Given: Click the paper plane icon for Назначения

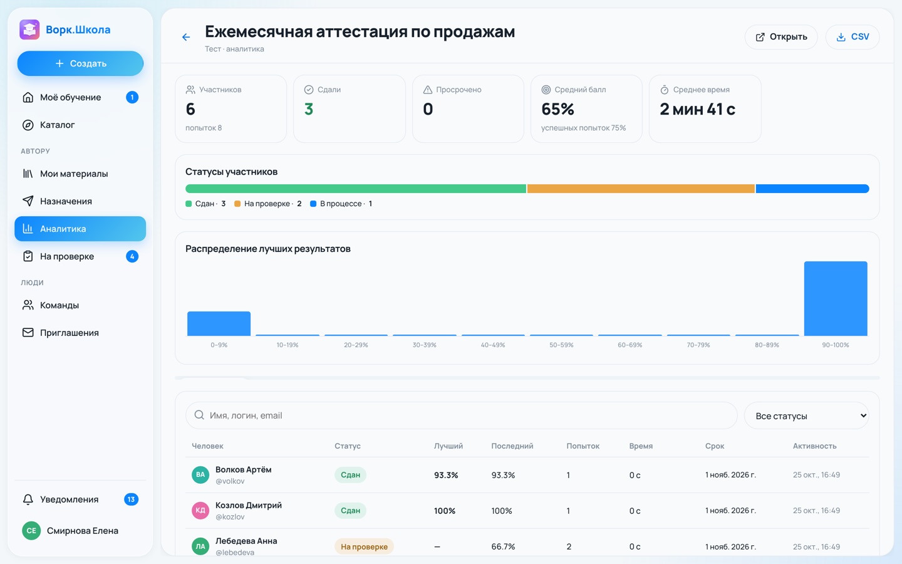Looking at the screenshot, I should (28, 201).
